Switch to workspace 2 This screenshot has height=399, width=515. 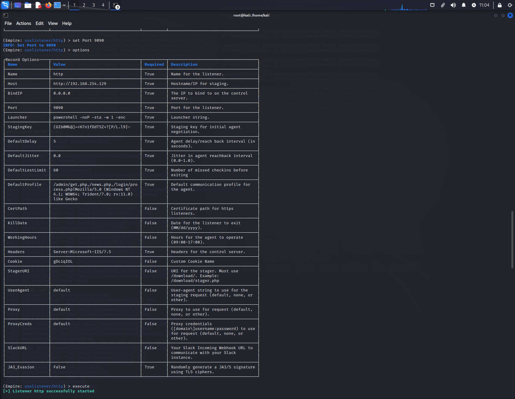coord(84,5)
